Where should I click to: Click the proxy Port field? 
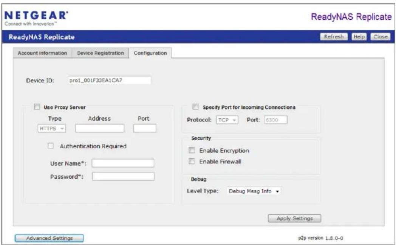click(x=145, y=128)
